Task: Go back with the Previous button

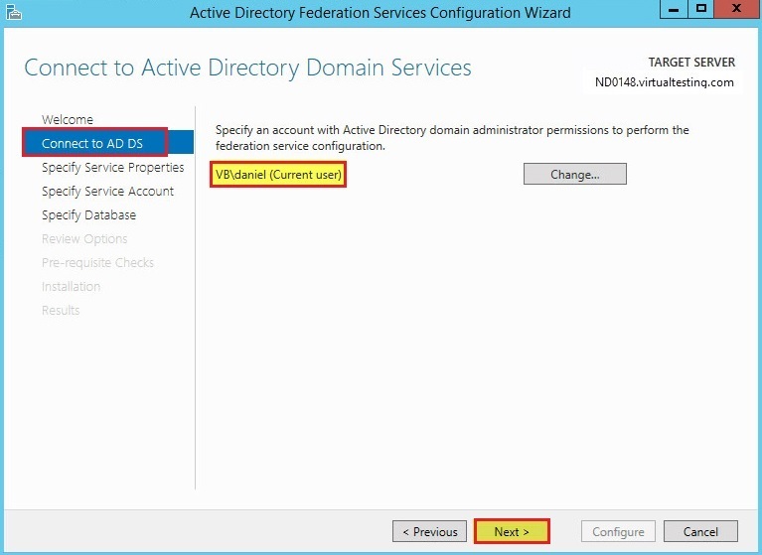Action: [429, 531]
